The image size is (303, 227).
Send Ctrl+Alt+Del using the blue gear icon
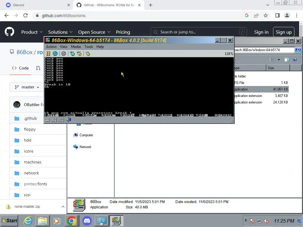[x=72, y=53]
